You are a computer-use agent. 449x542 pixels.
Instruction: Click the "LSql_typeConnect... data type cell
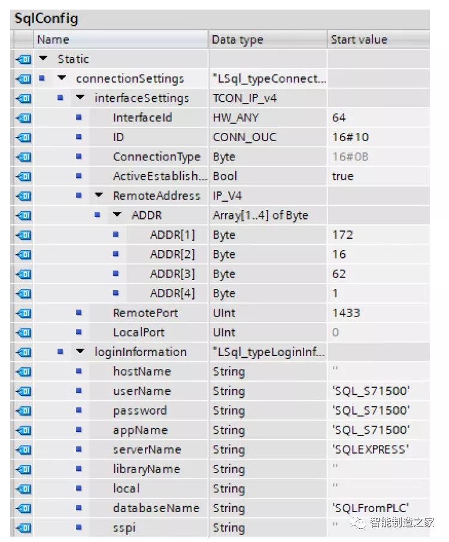(268, 79)
